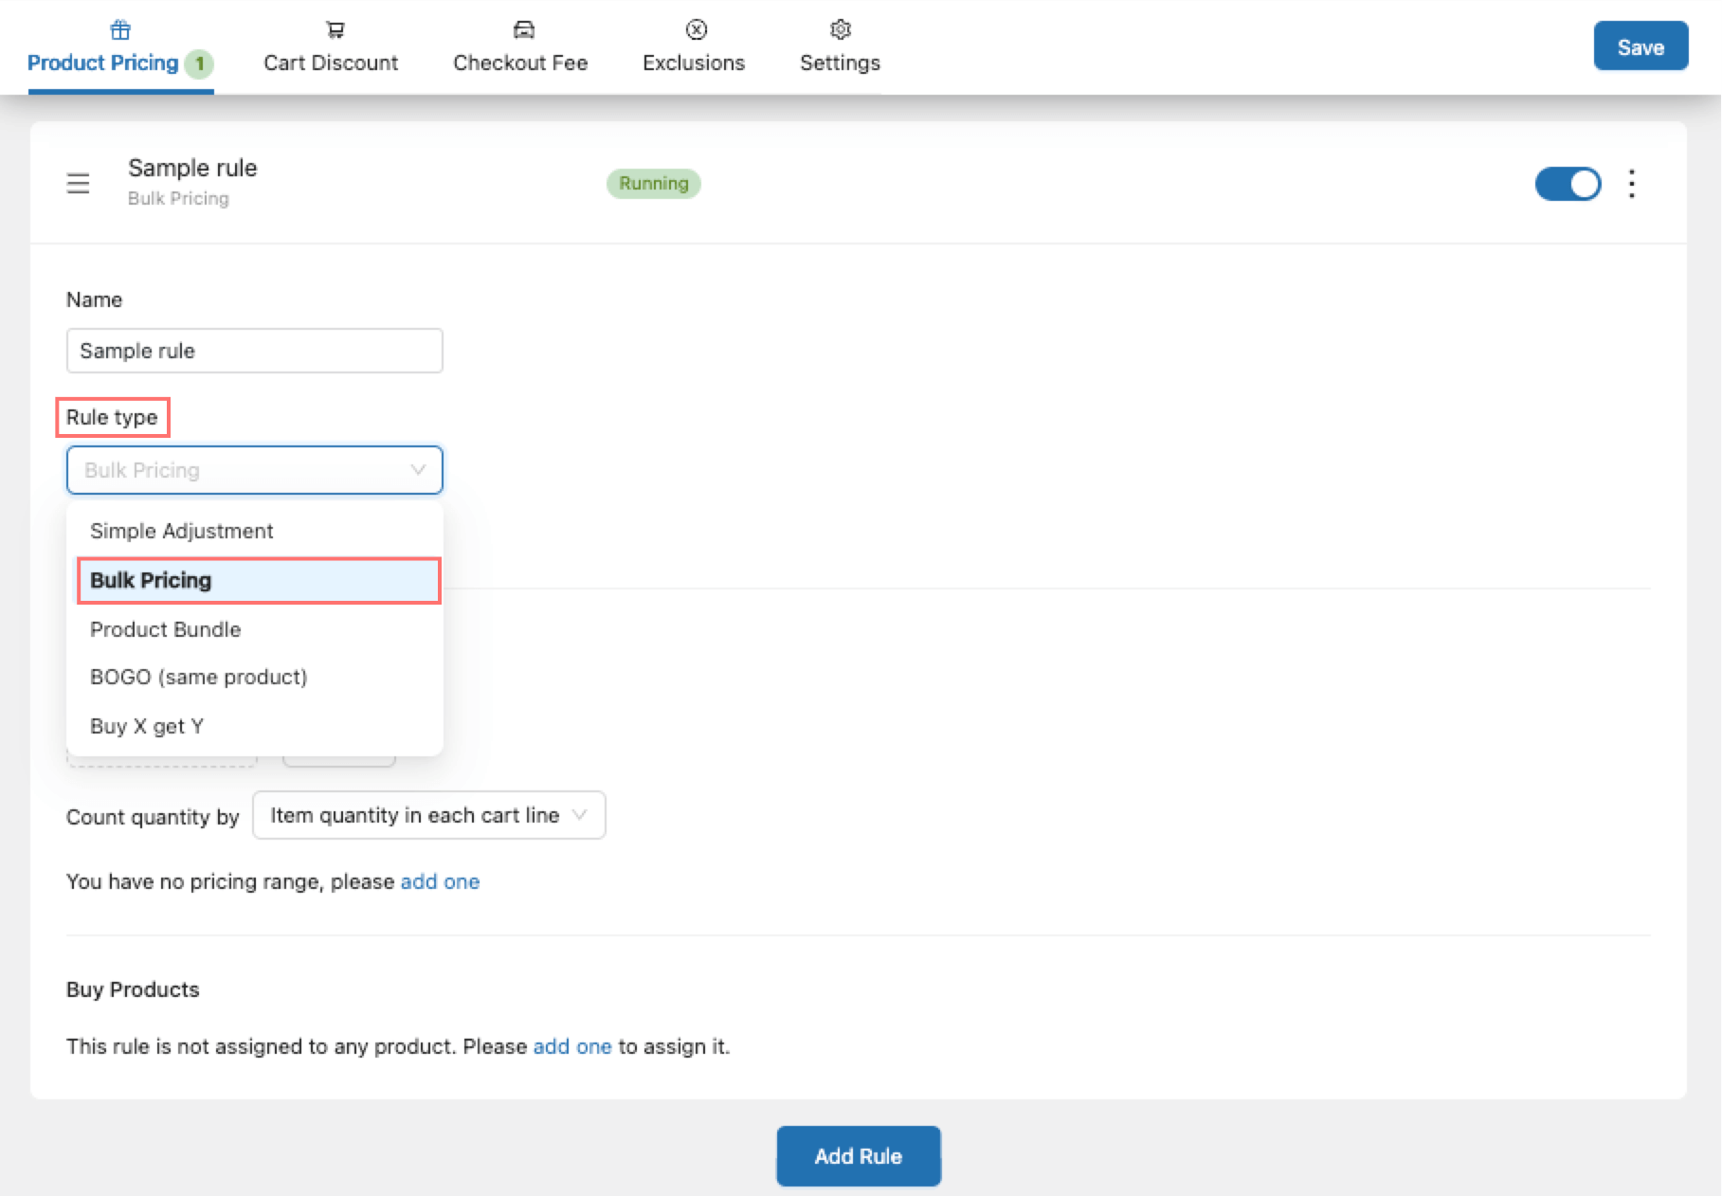
Task: Click the cart icon above Cart Discount
Action: tap(335, 30)
